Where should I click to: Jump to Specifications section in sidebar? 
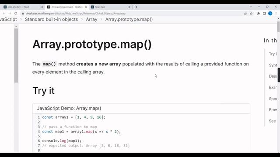point(273,99)
